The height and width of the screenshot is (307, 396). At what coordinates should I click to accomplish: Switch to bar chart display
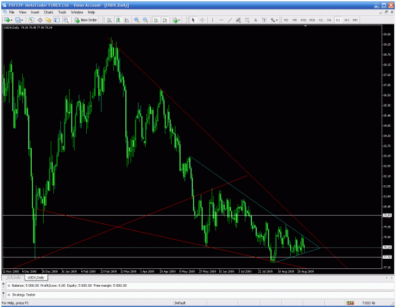coord(110,20)
